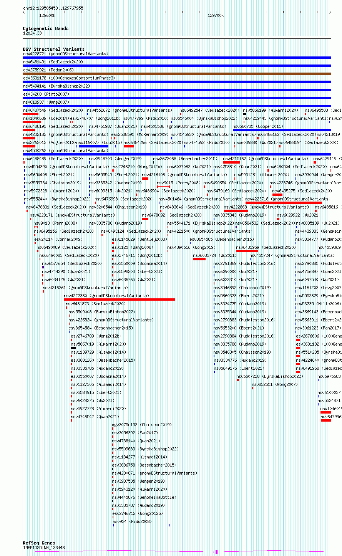Click esv24214 Conrad2009 label
The height and width of the screenshot is (556, 342).
pos(58,239)
